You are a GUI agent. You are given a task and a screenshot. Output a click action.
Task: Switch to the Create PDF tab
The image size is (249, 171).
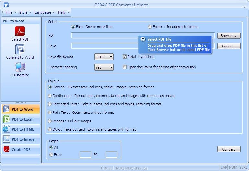click(x=20, y=149)
